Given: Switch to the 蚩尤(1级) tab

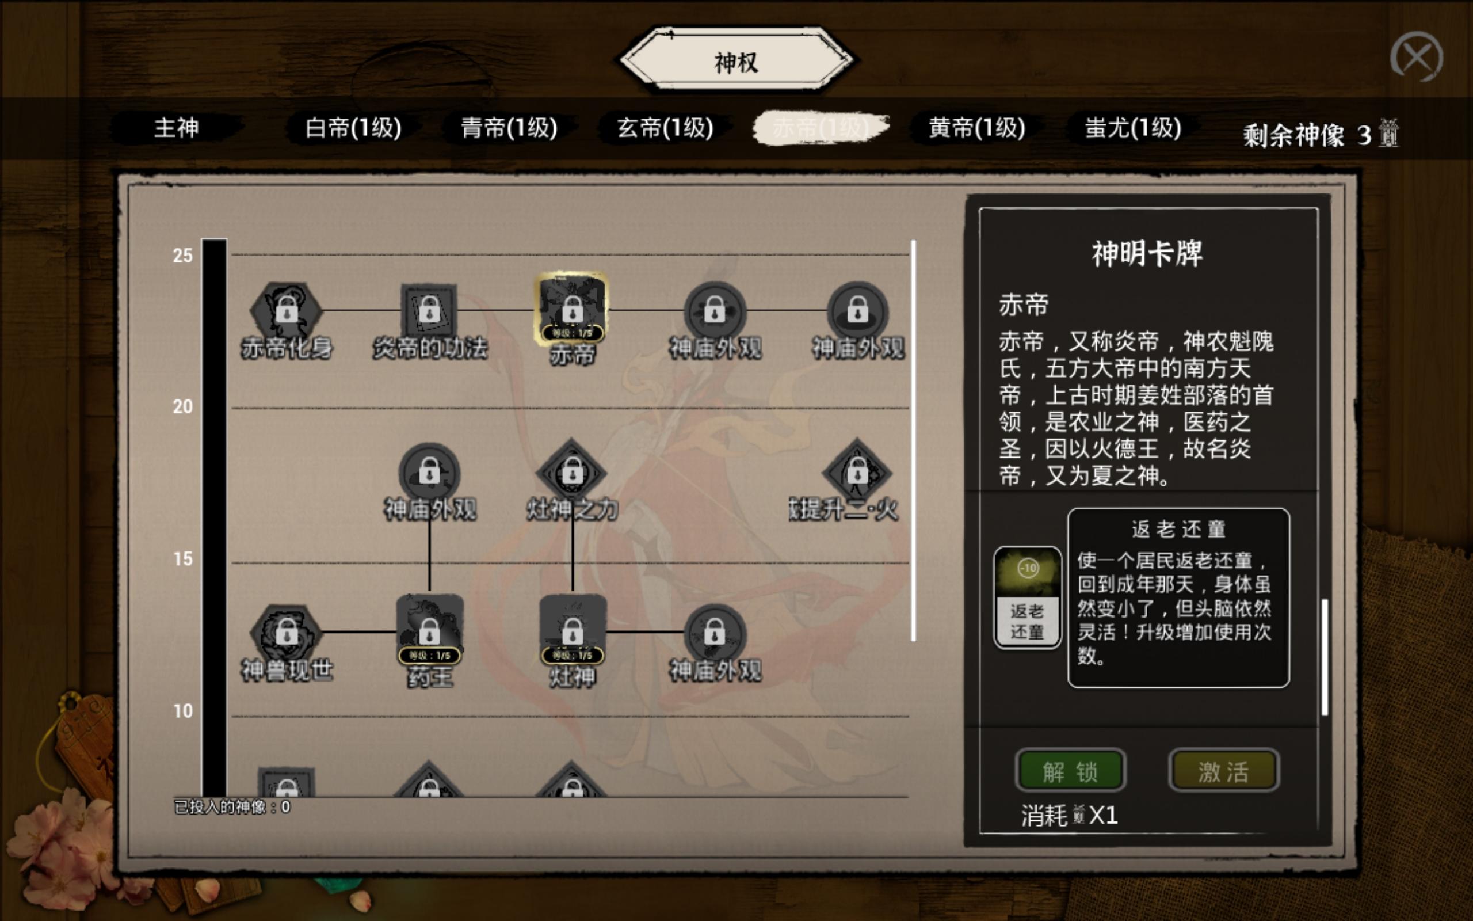Looking at the screenshot, I should tap(1133, 128).
